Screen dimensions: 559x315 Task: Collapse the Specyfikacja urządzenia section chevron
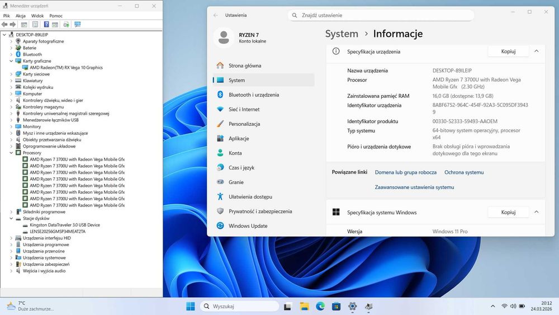click(536, 51)
